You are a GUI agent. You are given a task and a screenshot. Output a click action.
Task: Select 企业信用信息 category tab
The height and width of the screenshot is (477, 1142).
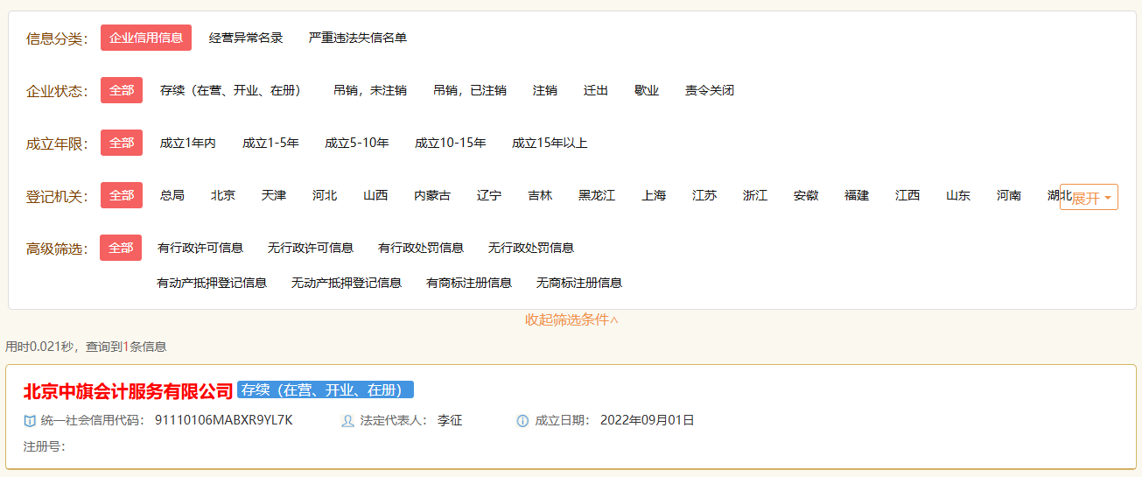click(146, 38)
